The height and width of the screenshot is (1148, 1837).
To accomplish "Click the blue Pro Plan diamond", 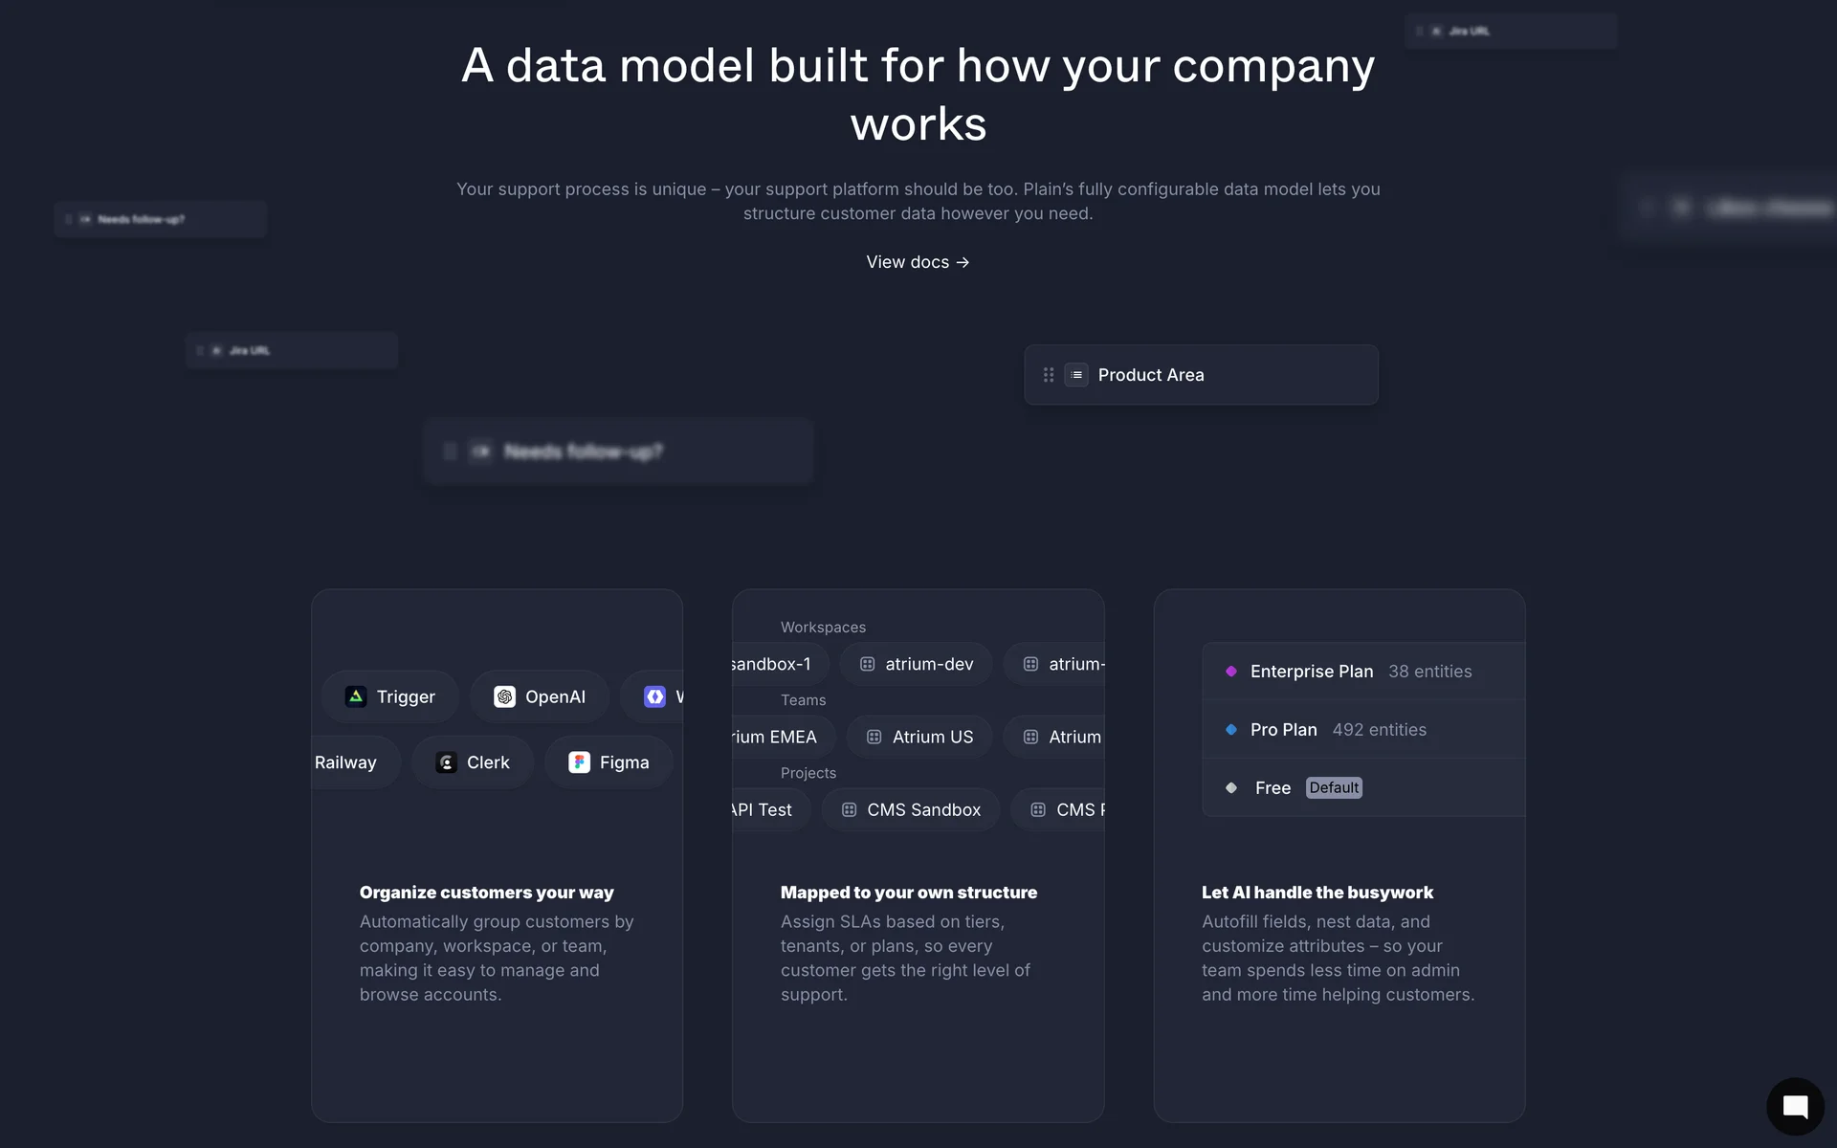I will (x=1231, y=730).
